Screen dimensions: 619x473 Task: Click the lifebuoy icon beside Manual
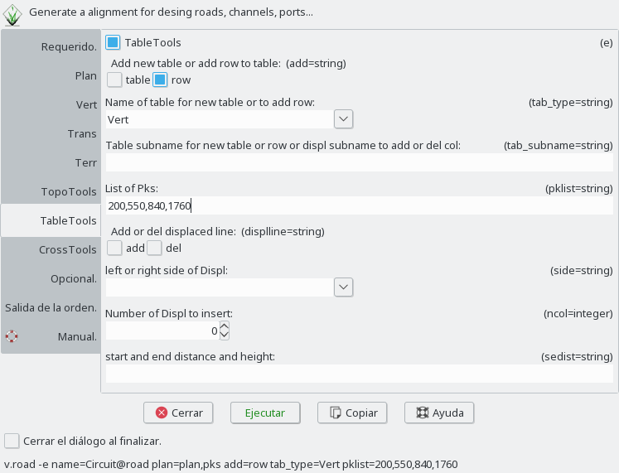point(12,336)
